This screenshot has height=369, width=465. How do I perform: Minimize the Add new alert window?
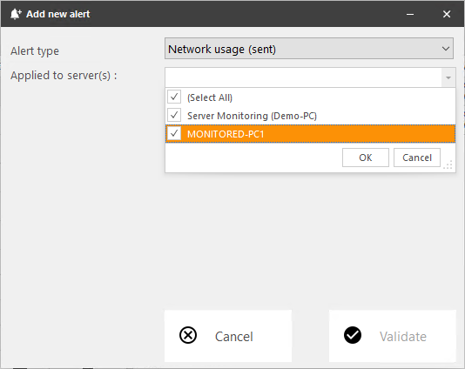coord(410,14)
